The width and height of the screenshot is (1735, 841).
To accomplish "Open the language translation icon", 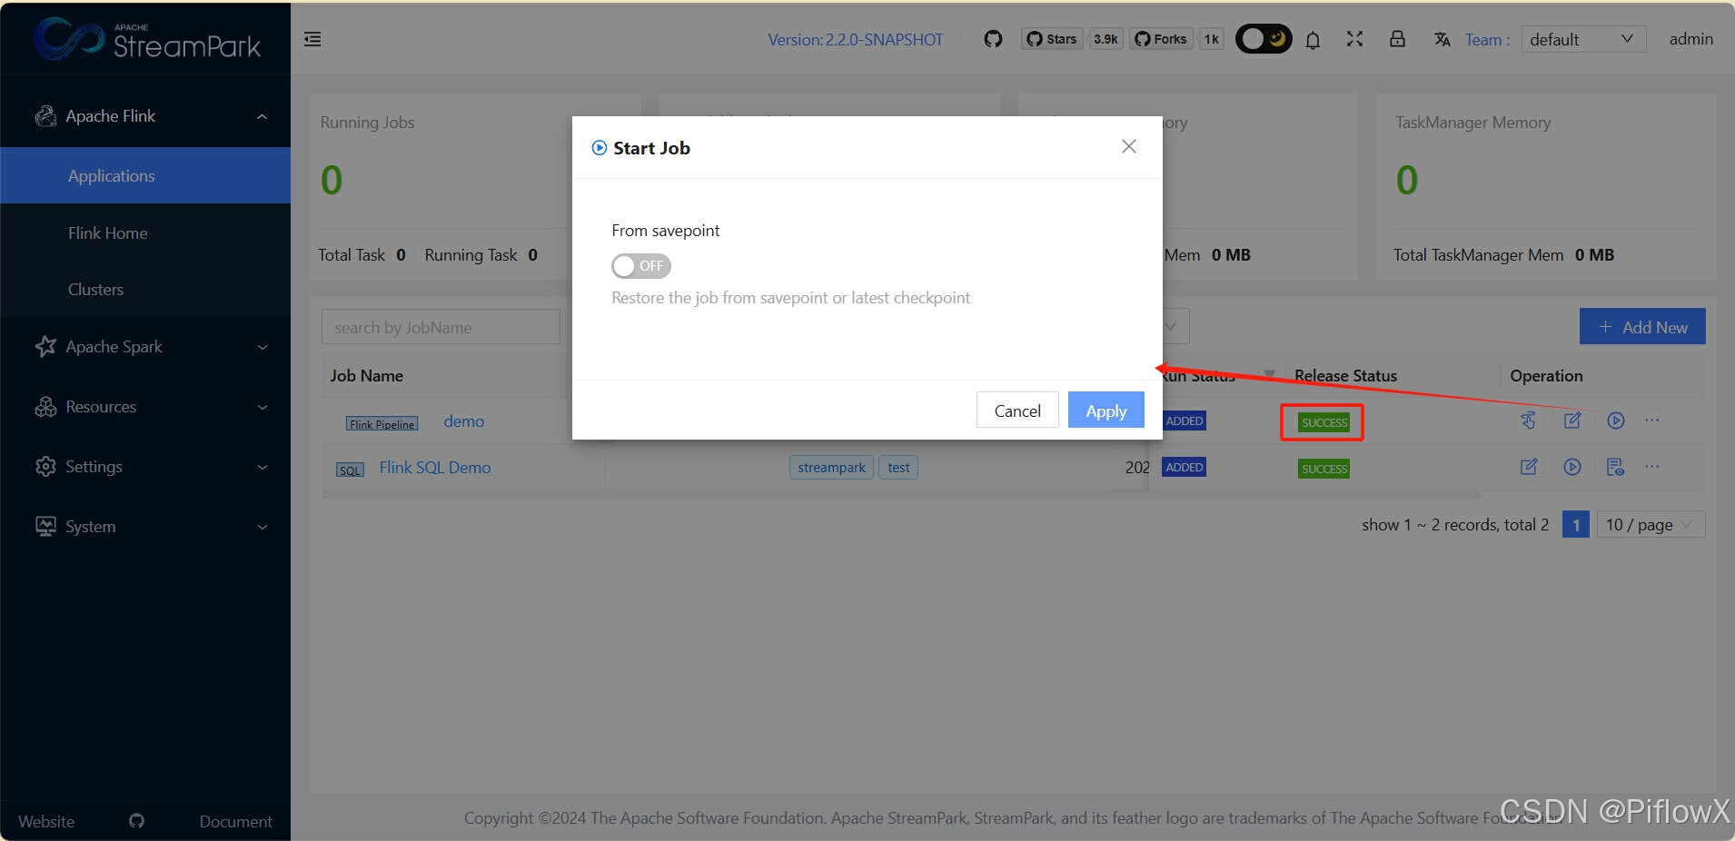I will click(1443, 39).
